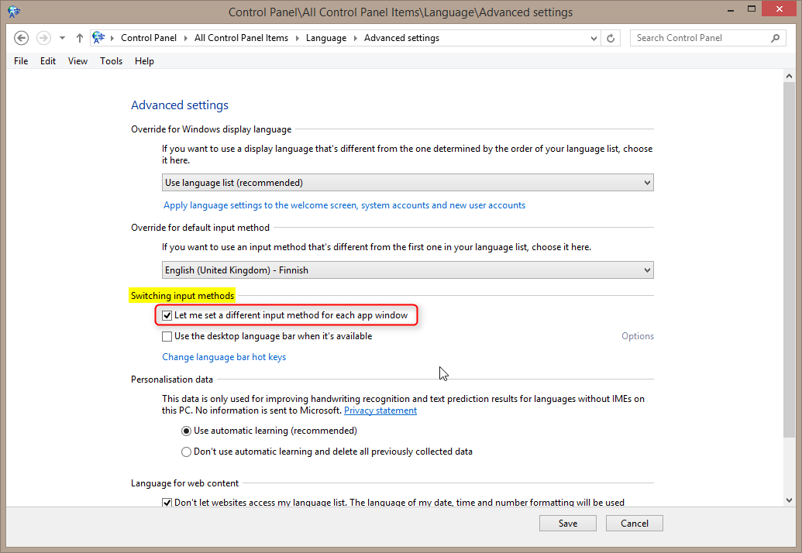Click the Control Panel icon in the address bar
This screenshot has height=553, width=802.
tap(98, 37)
